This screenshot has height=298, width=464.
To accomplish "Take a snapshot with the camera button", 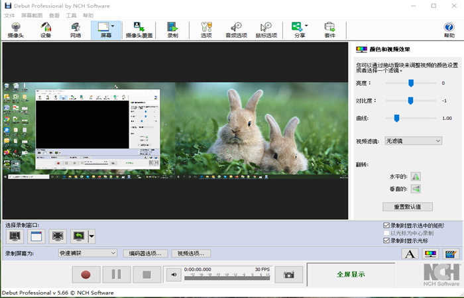I will pyautogui.click(x=288, y=274).
